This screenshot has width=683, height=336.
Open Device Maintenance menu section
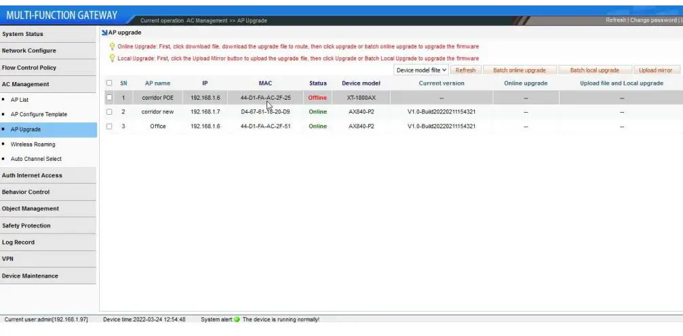[48, 276]
